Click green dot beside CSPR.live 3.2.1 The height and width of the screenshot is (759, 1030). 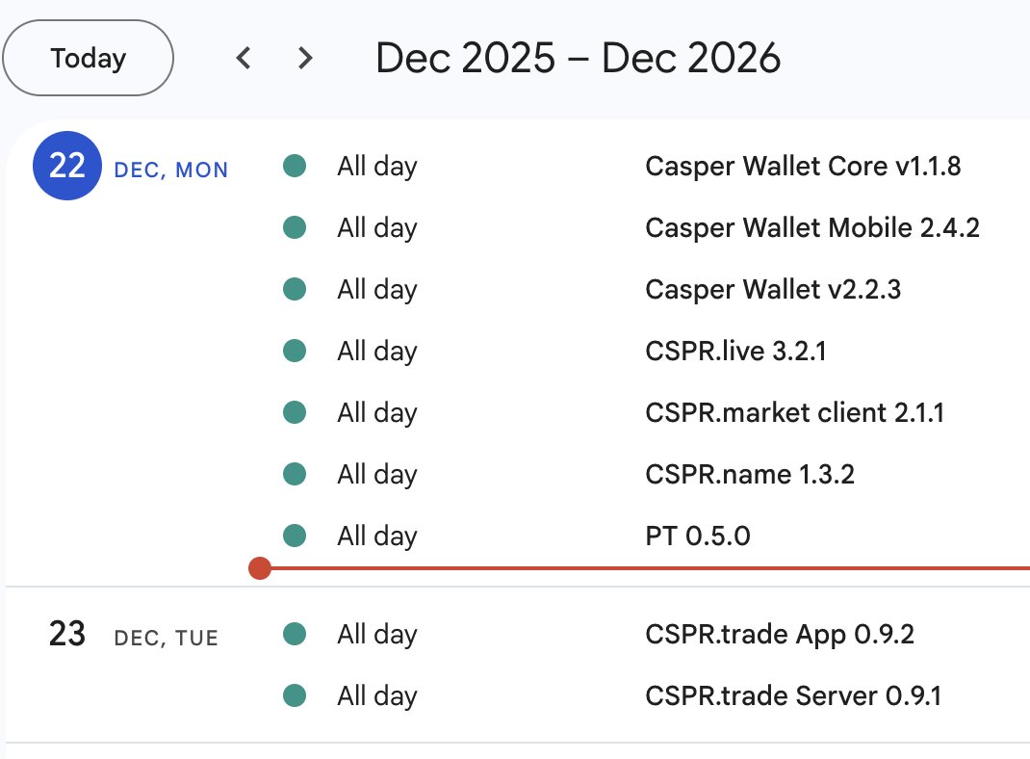click(295, 351)
